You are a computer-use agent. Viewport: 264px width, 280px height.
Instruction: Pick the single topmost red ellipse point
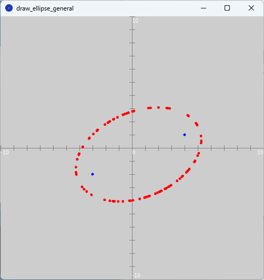pyautogui.click(x=158, y=107)
